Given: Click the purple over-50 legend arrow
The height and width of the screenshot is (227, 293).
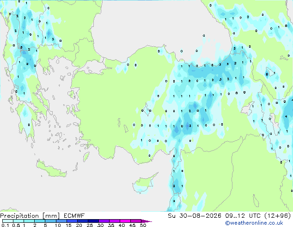Looking at the screenshot, I should [x=146, y=221].
